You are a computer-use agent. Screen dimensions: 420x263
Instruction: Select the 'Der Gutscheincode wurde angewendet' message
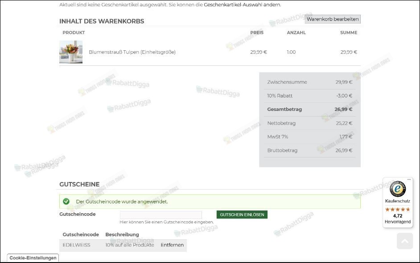click(122, 202)
